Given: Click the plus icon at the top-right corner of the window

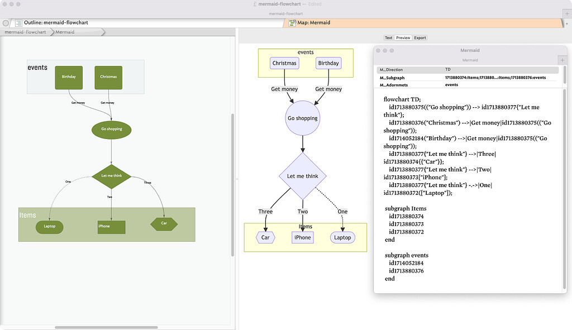Looking at the screenshot, I should (x=566, y=12).
